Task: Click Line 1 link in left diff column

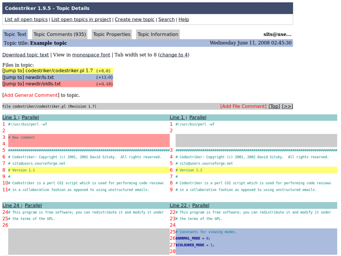Action: coord(10,118)
